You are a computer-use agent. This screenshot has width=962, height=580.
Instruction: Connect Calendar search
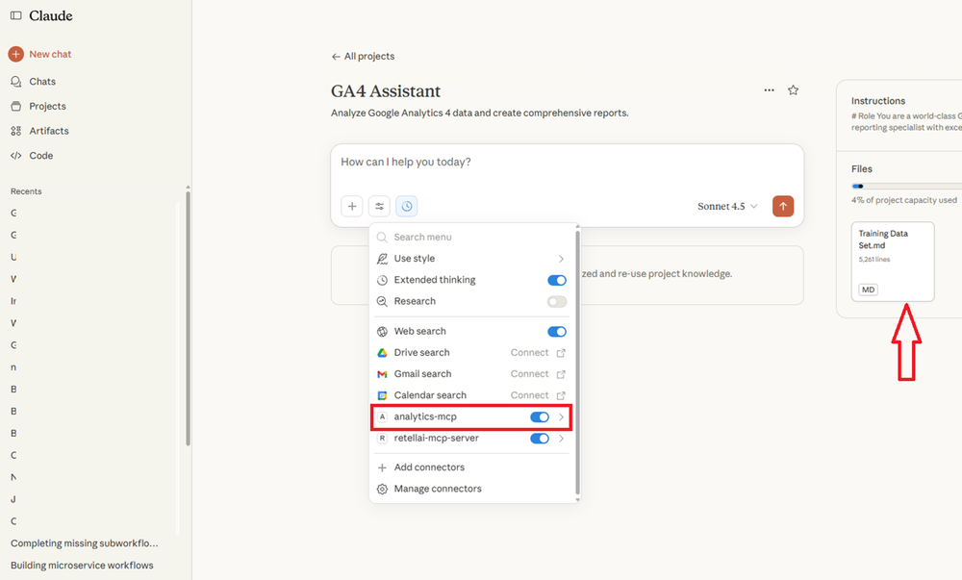(x=538, y=395)
